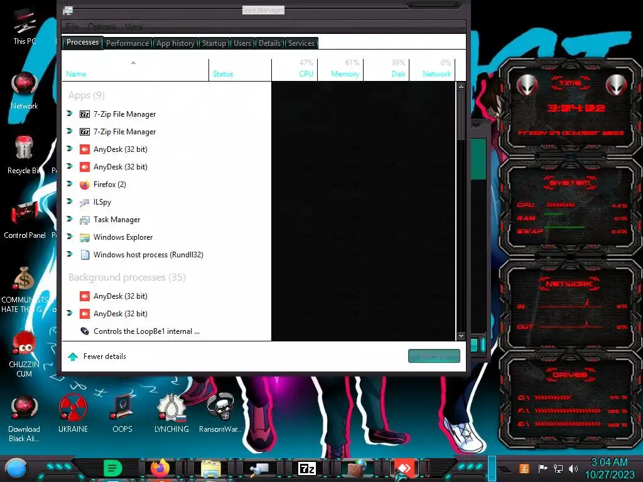Screen dimensions: 643x482
Task: Expand the first AnyDesk (32 bit) app
Action: (x=70, y=149)
